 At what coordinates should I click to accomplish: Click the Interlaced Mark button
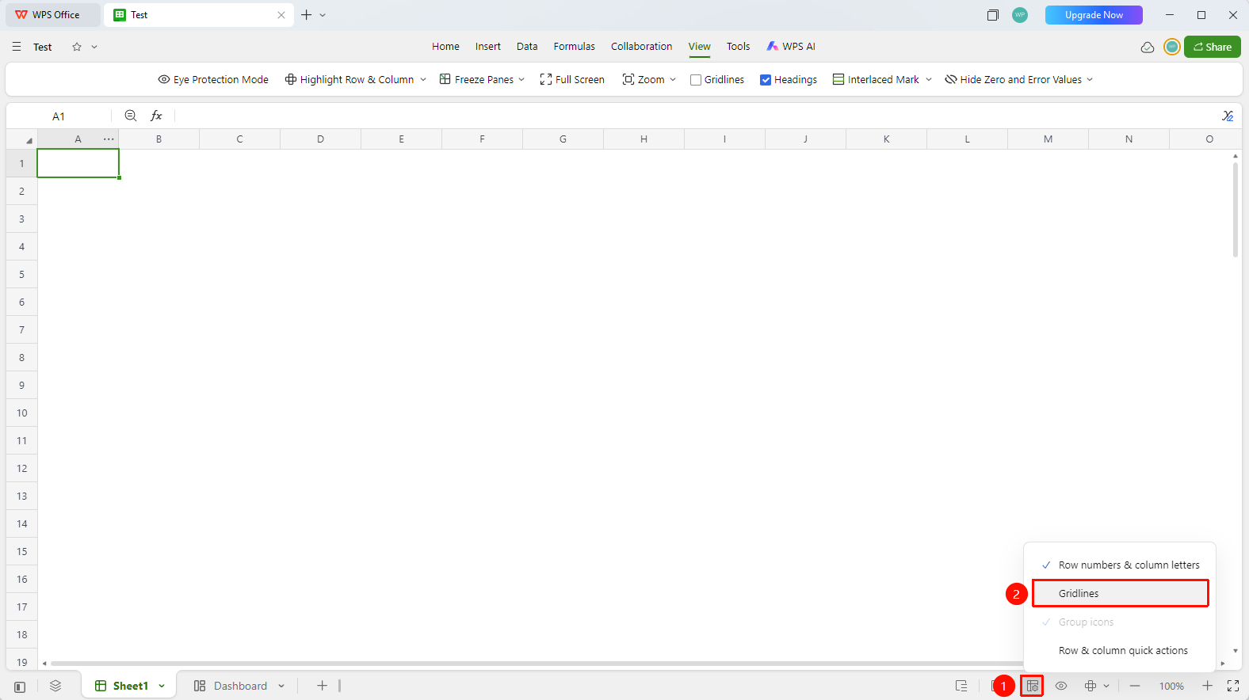[x=876, y=80]
